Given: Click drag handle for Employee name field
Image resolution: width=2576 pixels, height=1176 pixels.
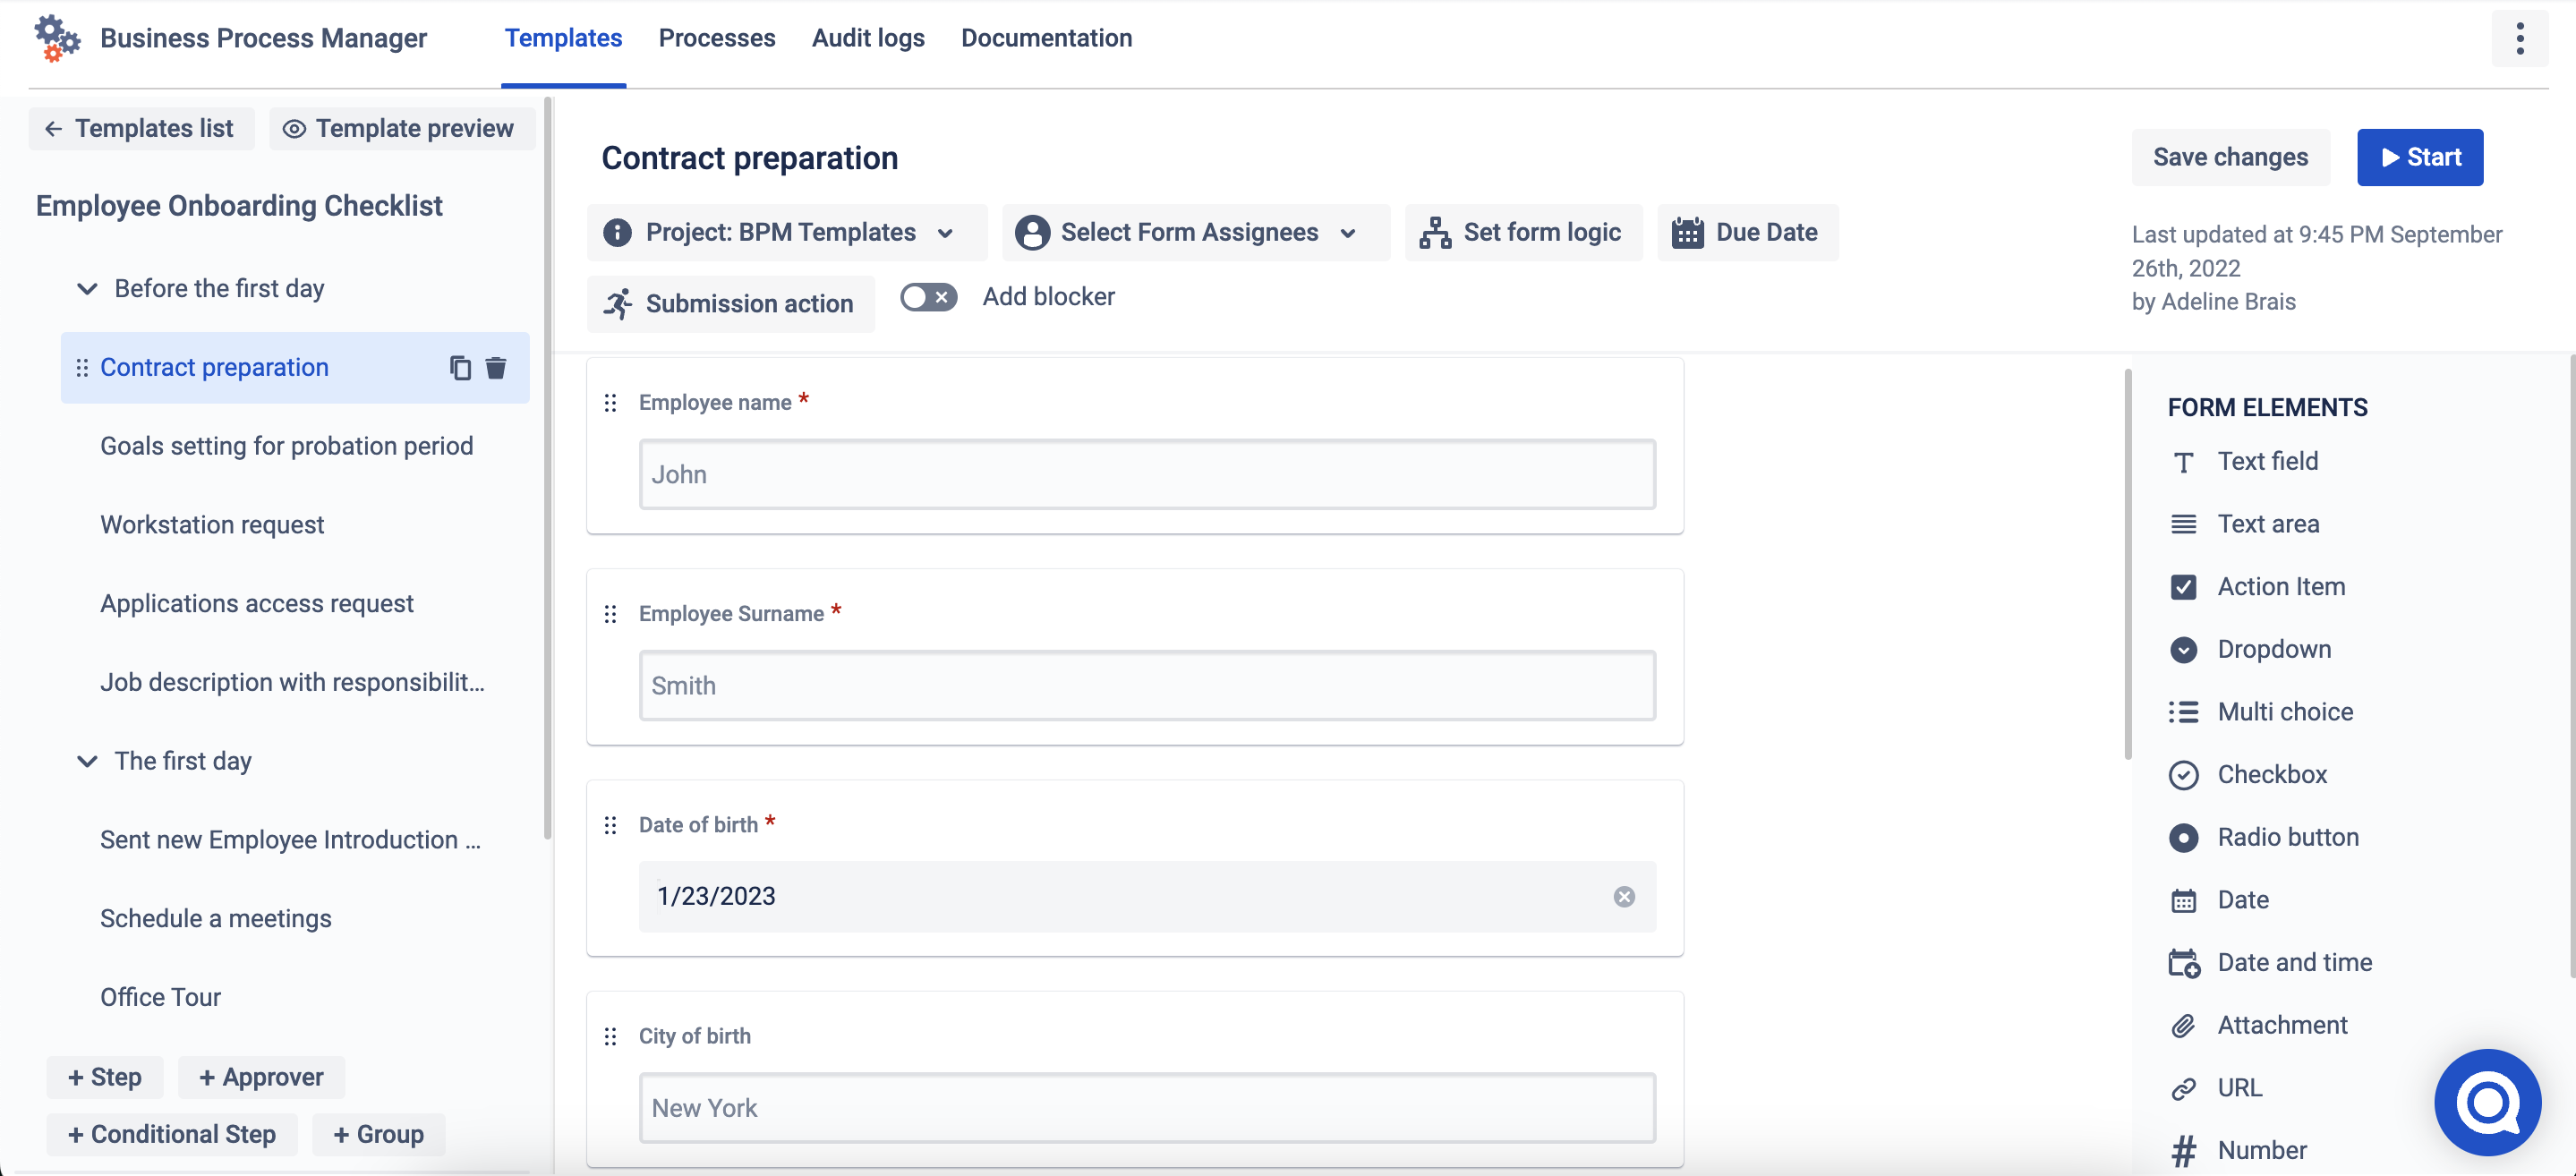Looking at the screenshot, I should pos(611,403).
